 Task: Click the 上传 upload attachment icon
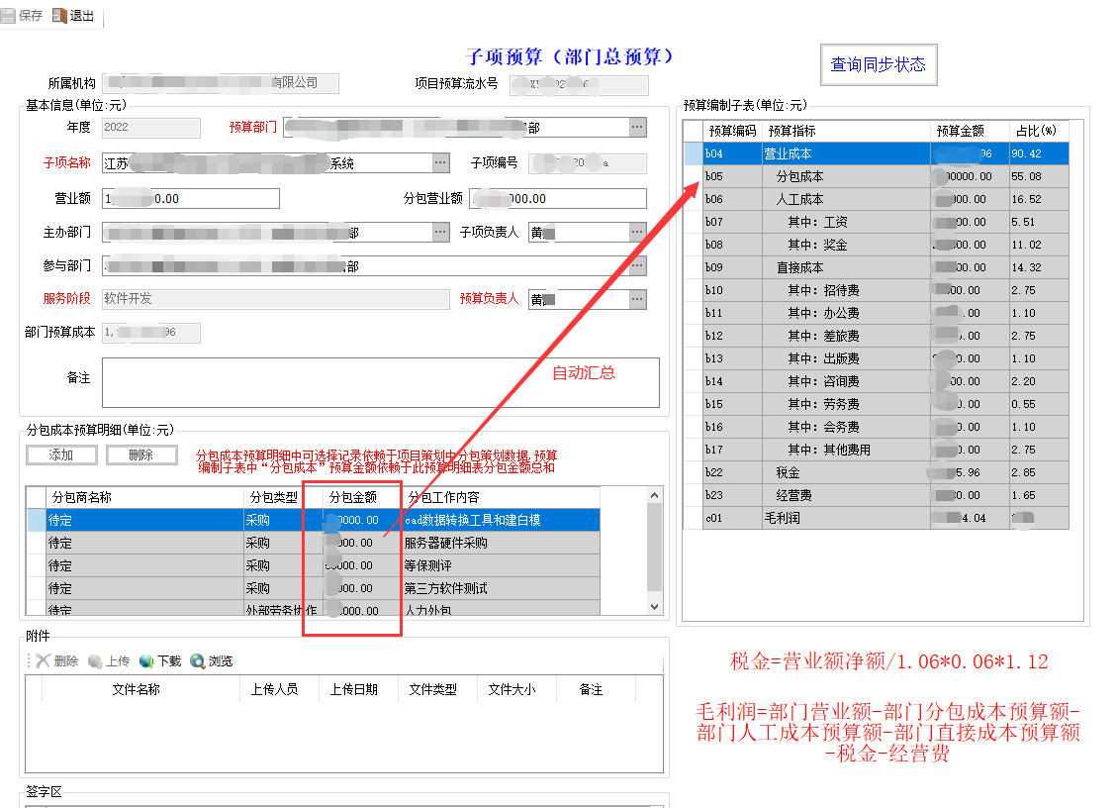(x=95, y=661)
